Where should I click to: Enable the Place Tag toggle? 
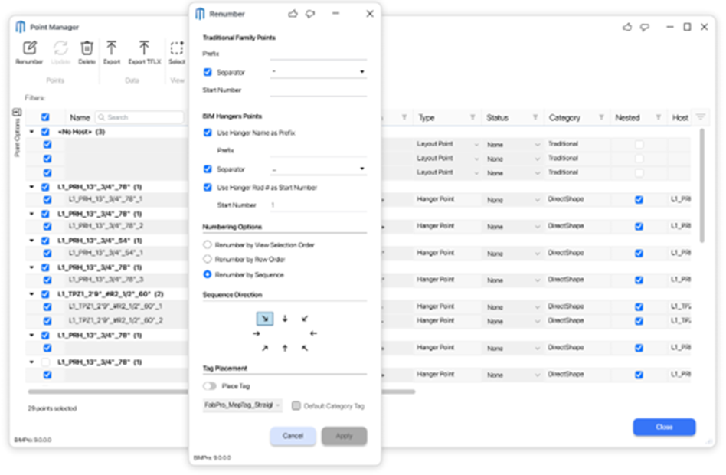pyautogui.click(x=211, y=387)
